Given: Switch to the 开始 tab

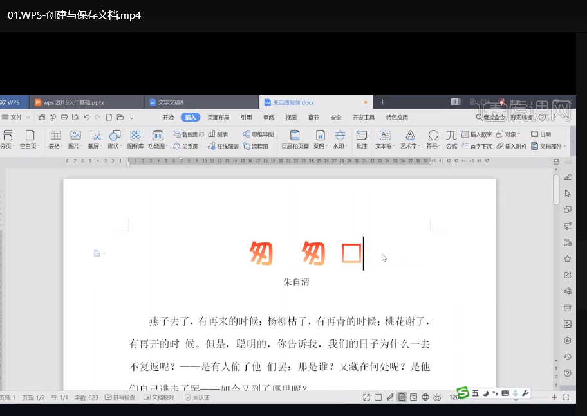Looking at the screenshot, I should tap(168, 117).
